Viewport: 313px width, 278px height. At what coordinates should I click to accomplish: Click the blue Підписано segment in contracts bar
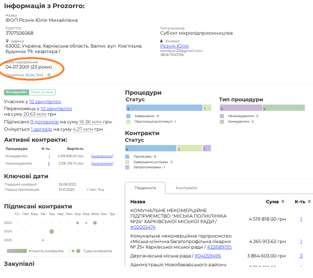coord(151,148)
